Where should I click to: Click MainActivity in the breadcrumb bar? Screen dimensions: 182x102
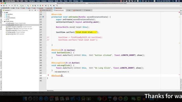tap(58, 8)
